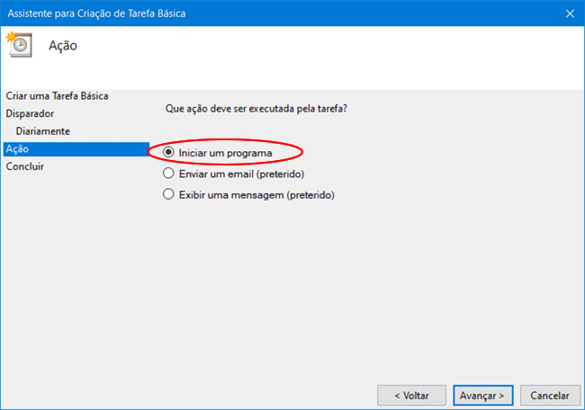This screenshot has height=410, width=585.
Task: Pick the 'Exibir uma mensagem (preterido)' radio circle
Action: pos(168,193)
